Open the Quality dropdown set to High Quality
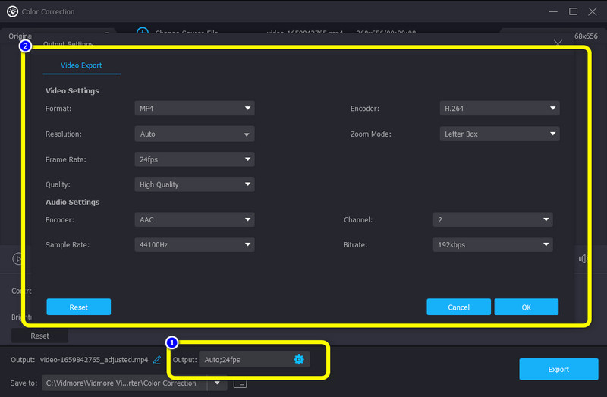The width and height of the screenshot is (607, 397). (195, 184)
